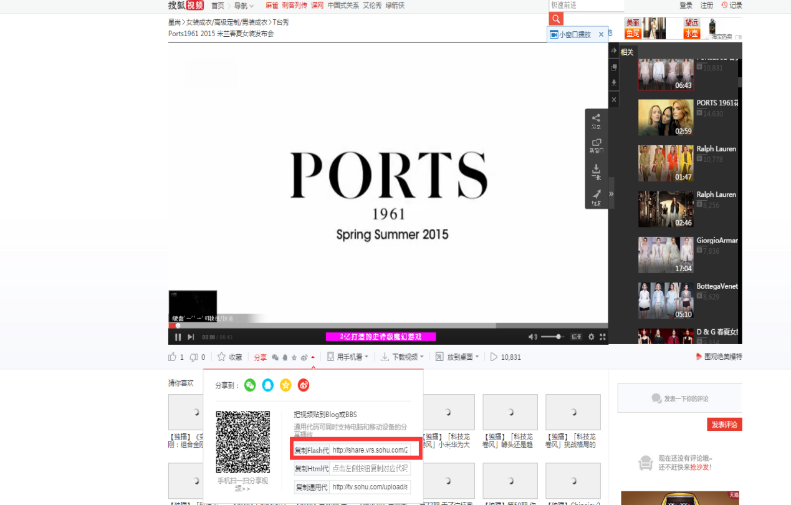Image resolution: width=791 pixels, height=505 pixels.
Task: Pause the video with the pause button
Action: [x=178, y=337]
